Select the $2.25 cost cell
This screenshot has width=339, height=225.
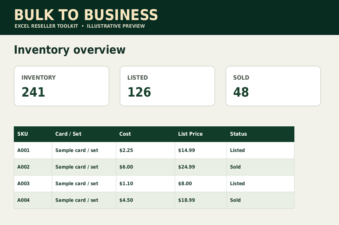click(145, 150)
